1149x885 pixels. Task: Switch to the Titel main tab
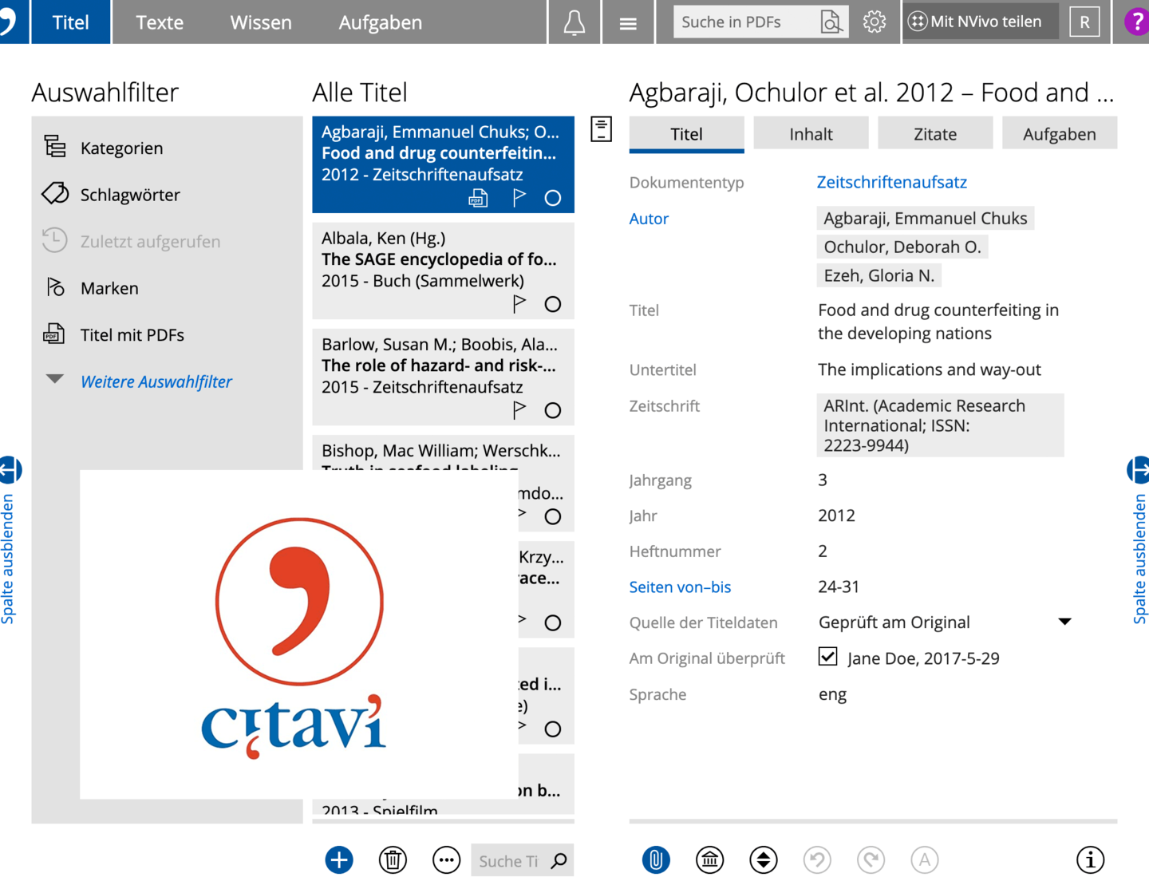pos(70,22)
